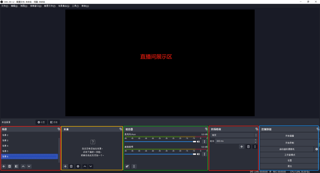This screenshot has width=320, height=173.
Task: Open the 文件 menu
Action: click(x=4, y=6)
